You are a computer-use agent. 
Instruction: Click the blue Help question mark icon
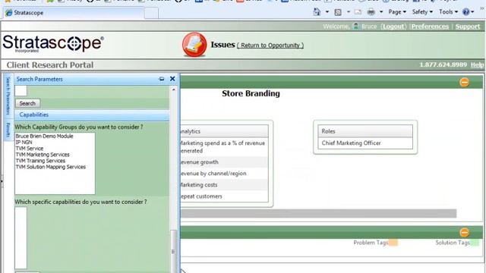pos(465,12)
